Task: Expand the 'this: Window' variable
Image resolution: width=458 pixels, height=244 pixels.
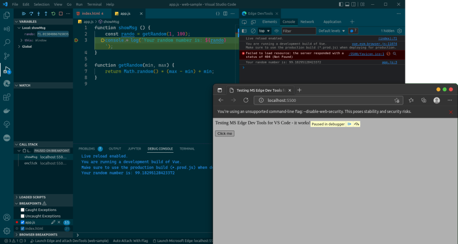Action: [43, 40]
